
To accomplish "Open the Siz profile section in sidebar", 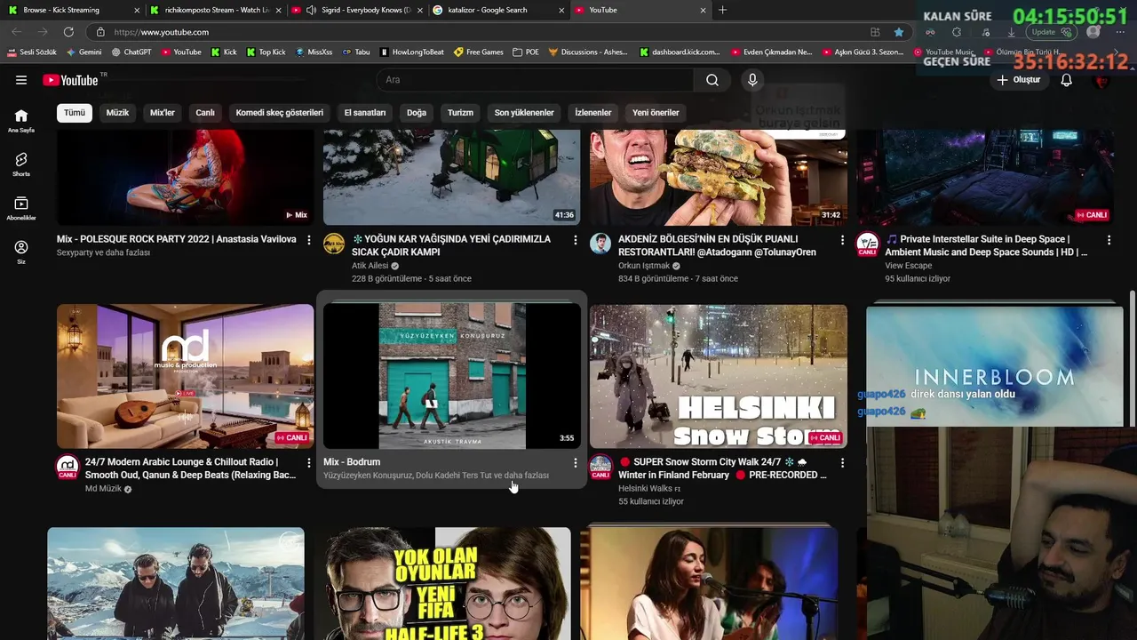I will click(21, 252).
